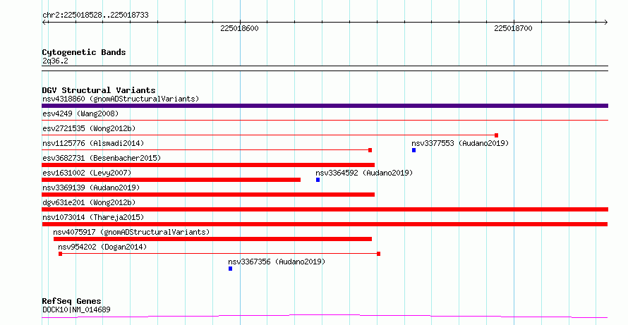Click the 225018600 ruler position label
This screenshot has width=628, height=325.
pos(239,28)
